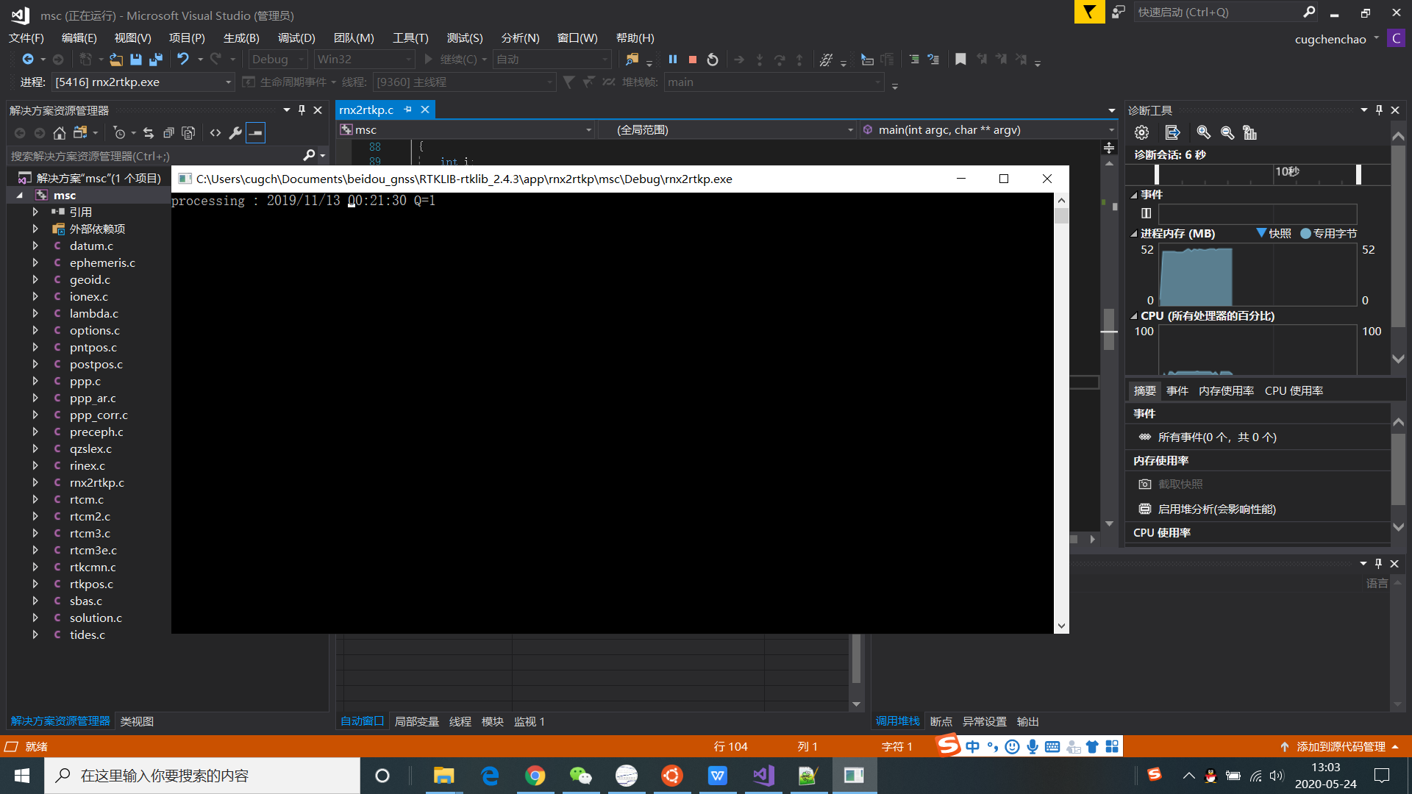Click the Navigate Backward icon

point(27,59)
